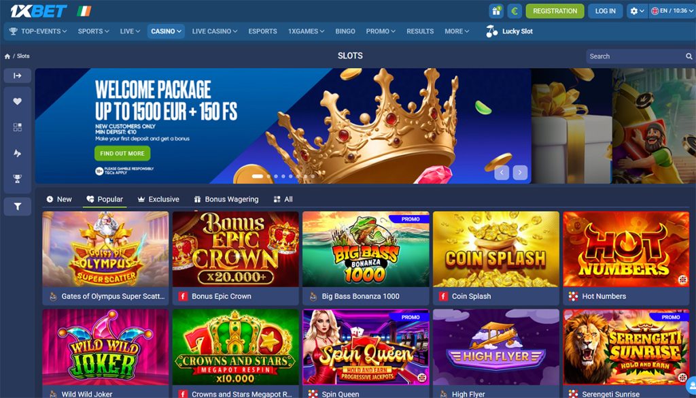Open the EN language and time dropdown
The height and width of the screenshot is (398, 696).
point(672,11)
